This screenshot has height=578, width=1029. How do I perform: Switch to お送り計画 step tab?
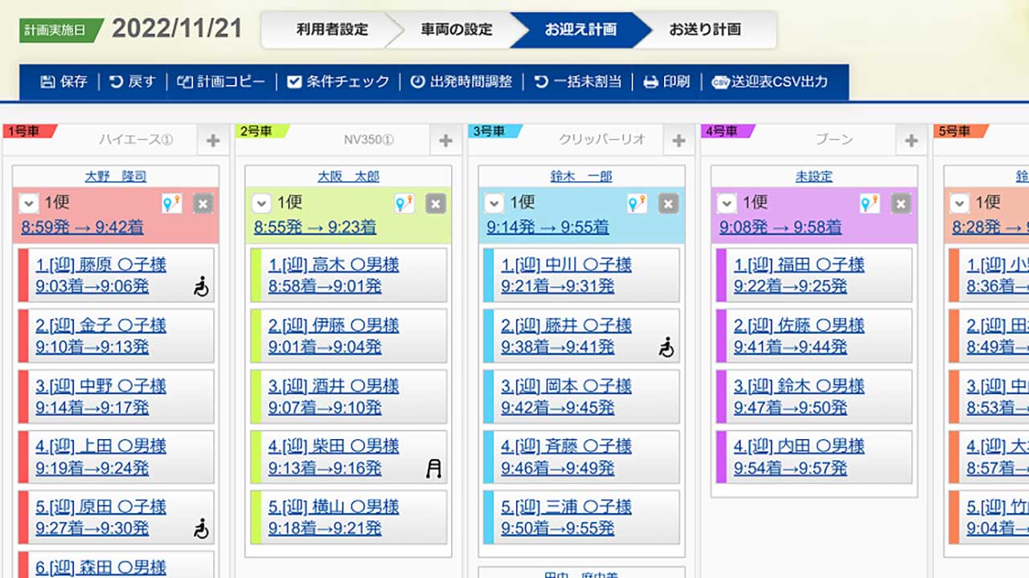click(705, 30)
